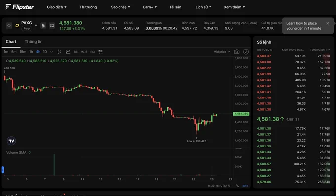Select the 15m timeframe

[x=23, y=52]
